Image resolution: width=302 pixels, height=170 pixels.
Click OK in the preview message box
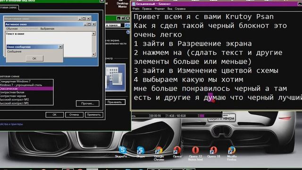coord(34,59)
